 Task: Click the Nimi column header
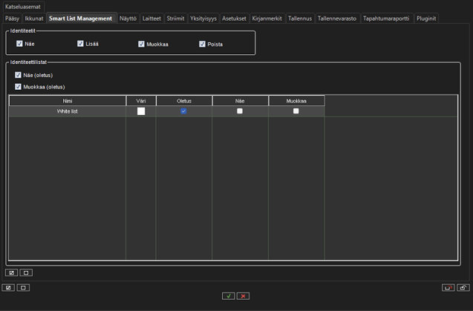68,101
